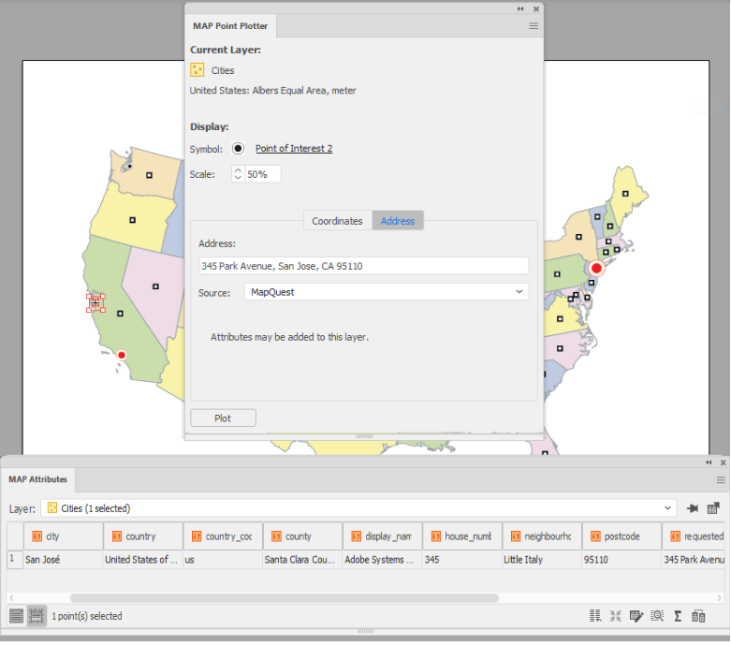Screen dimensions: 731x646
Task: Click the sigma statistics icon
Action: pos(678,616)
